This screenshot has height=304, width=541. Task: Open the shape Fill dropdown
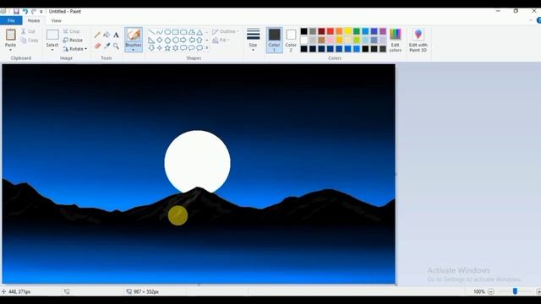point(221,41)
